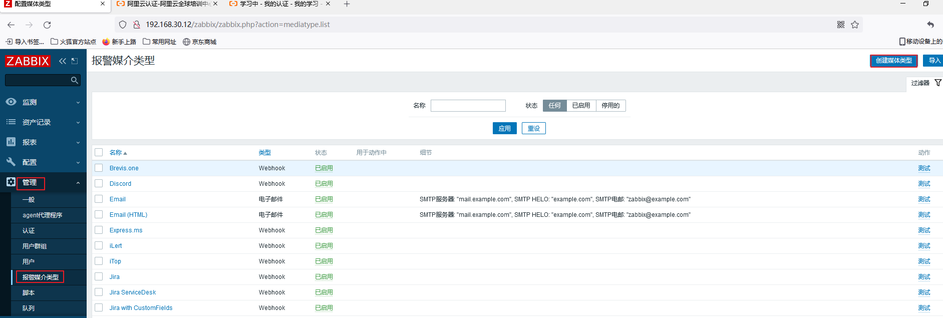Open the 一般 submenu item
Image resolution: width=943 pixels, height=318 pixels.
click(x=49, y=199)
